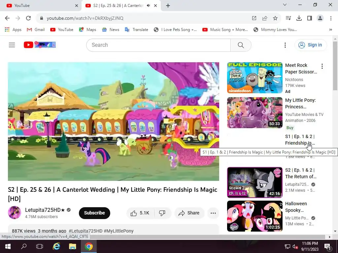Bookmark this page with star icon

(275, 18)
